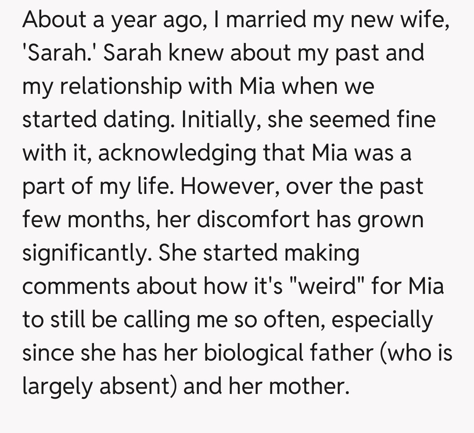Click the word "especially" in the text
This screenshot has width=474, height=433.
382,319
